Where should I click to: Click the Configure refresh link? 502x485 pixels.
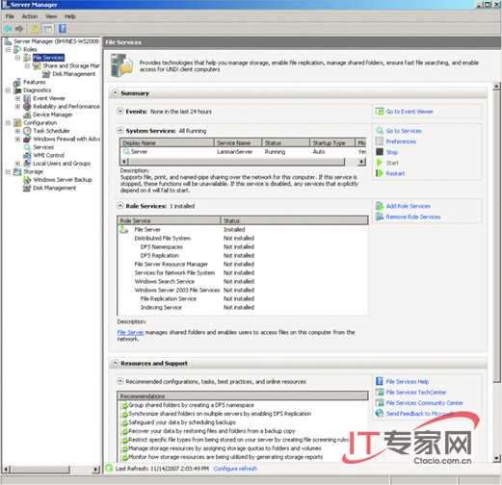pos(235,469)
